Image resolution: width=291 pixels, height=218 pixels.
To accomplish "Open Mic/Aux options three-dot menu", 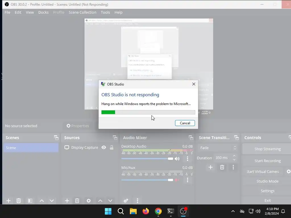I will 188,180.
